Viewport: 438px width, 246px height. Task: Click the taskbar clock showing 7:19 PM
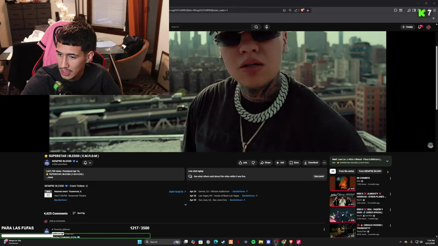(430, 242)
